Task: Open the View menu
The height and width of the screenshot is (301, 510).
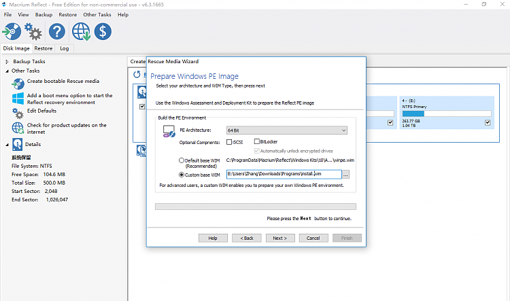Action: [23, 15]
